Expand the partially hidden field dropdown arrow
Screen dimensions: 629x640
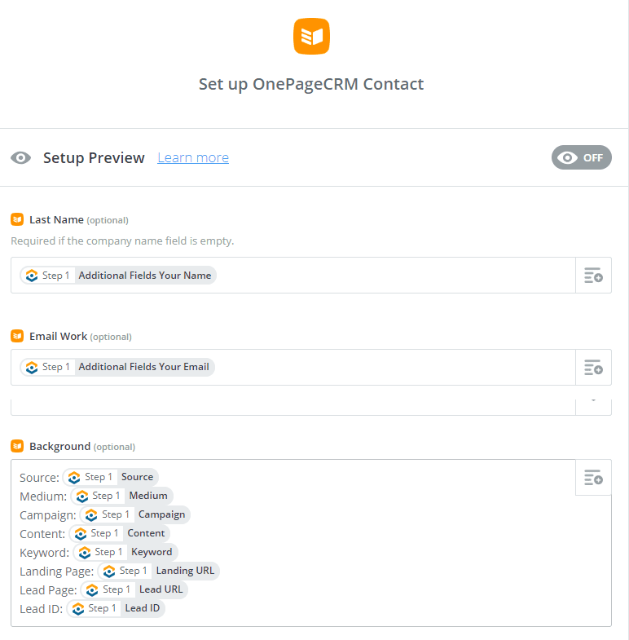(593, 402)
